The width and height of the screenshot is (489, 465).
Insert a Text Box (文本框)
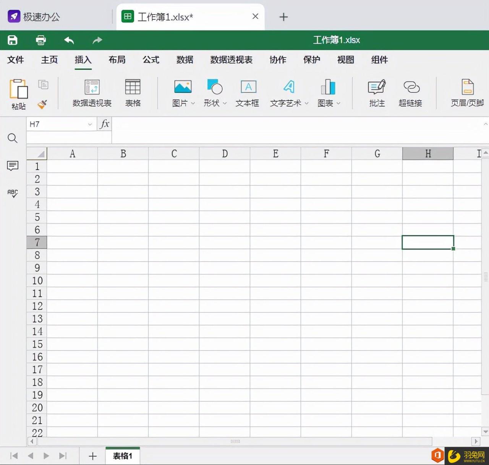(248, 94)
